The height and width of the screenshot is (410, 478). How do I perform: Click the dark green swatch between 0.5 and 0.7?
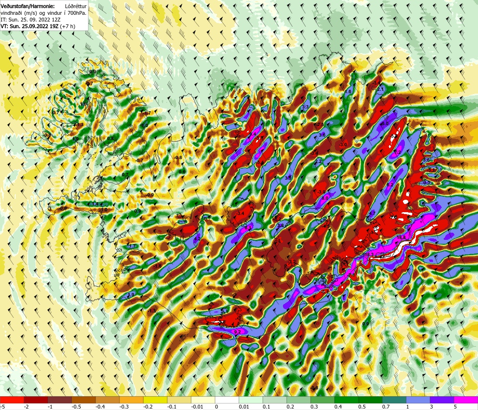coord(370,399)
